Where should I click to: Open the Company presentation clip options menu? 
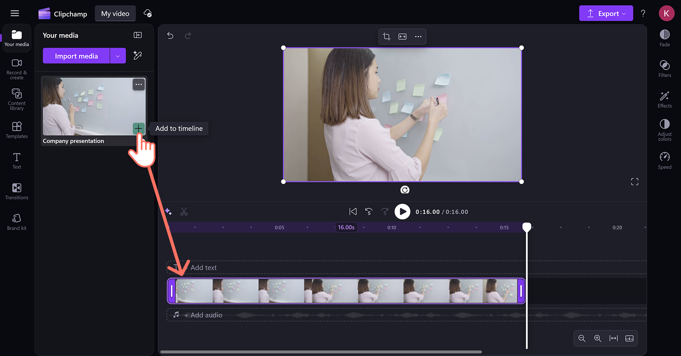click(139, 84)
